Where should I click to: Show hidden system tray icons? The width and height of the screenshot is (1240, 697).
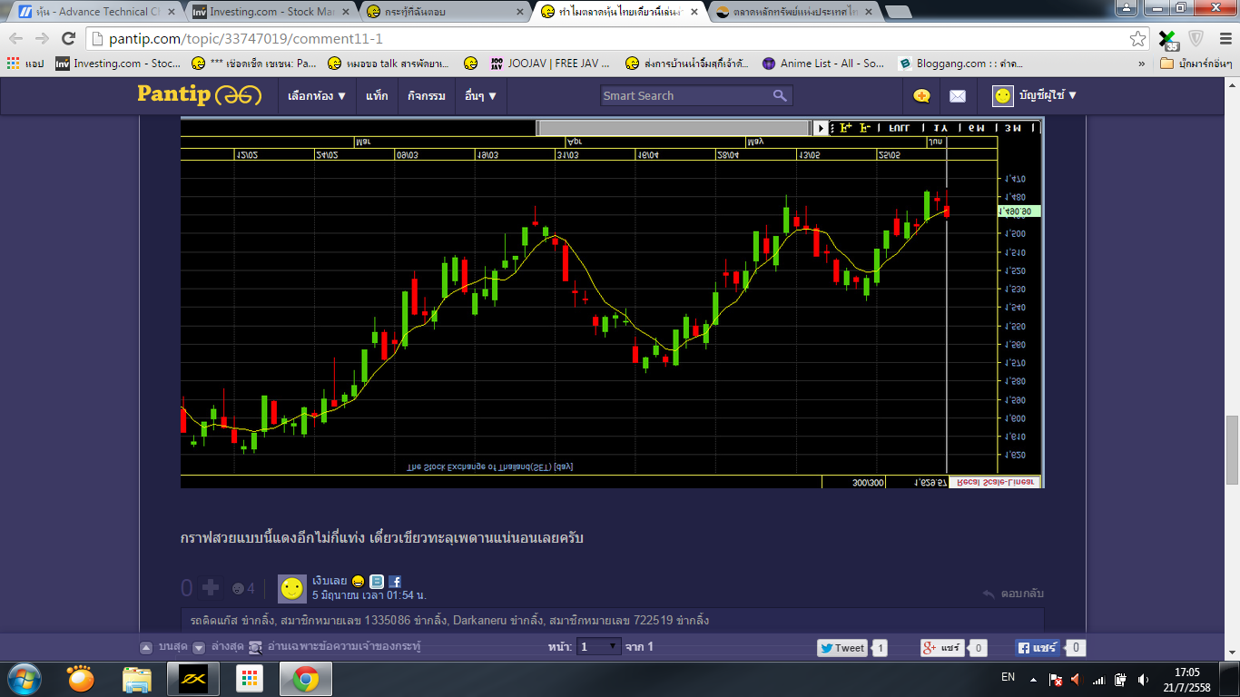click(x=1033, y=679)
